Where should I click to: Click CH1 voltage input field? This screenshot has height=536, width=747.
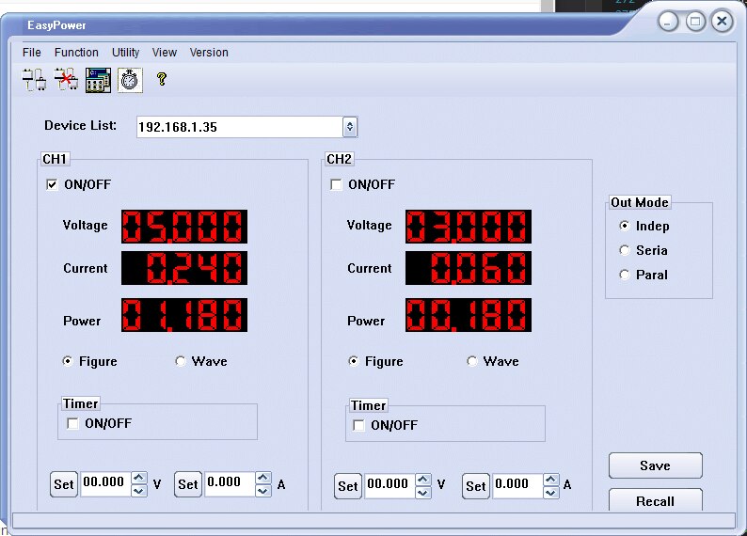105,484
